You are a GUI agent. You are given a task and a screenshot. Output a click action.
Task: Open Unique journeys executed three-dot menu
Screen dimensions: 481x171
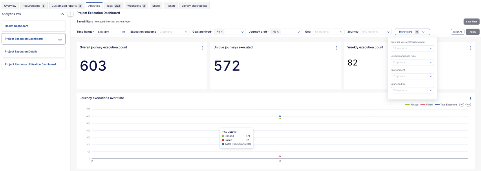[336, 48]
